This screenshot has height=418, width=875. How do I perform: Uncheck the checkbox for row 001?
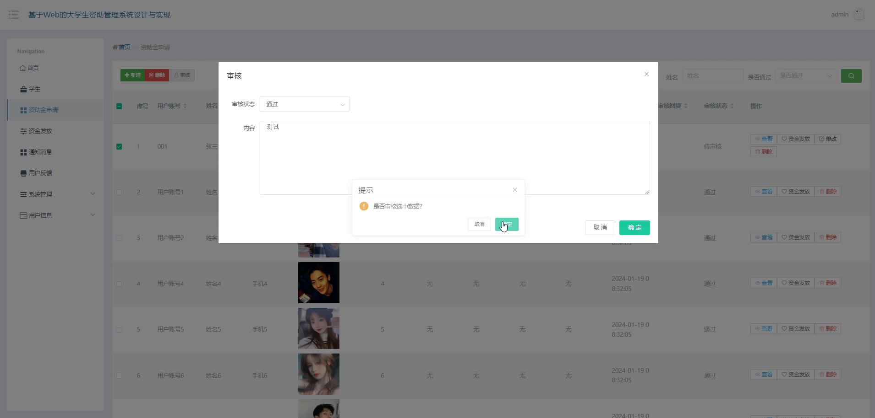tap(119, 146)
